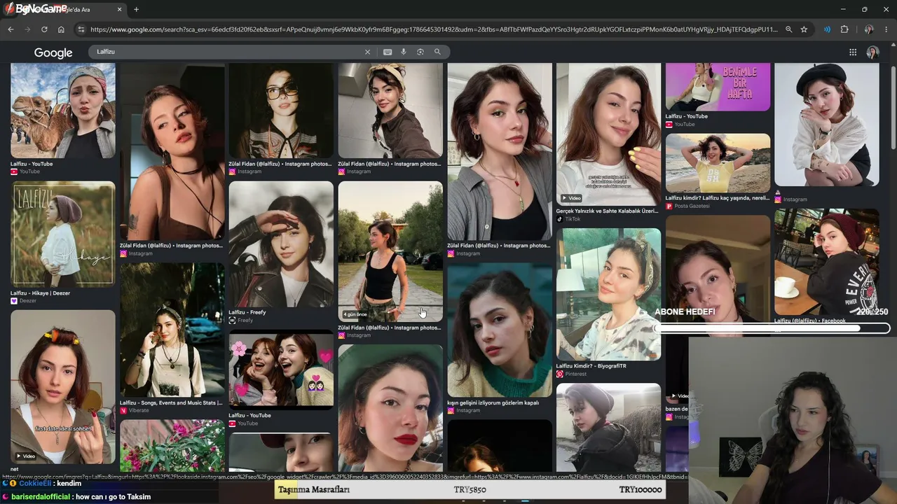Open the LALFIZU Hikaye album cover
Image resolution: width=897 pixels, height=504 pixels.
[x=63, y=234]
